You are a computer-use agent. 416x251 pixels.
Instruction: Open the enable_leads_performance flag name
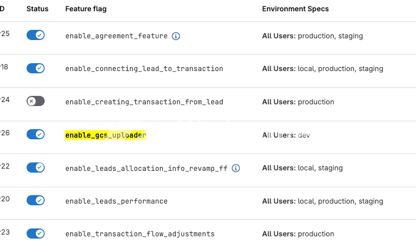coord(116,201)
